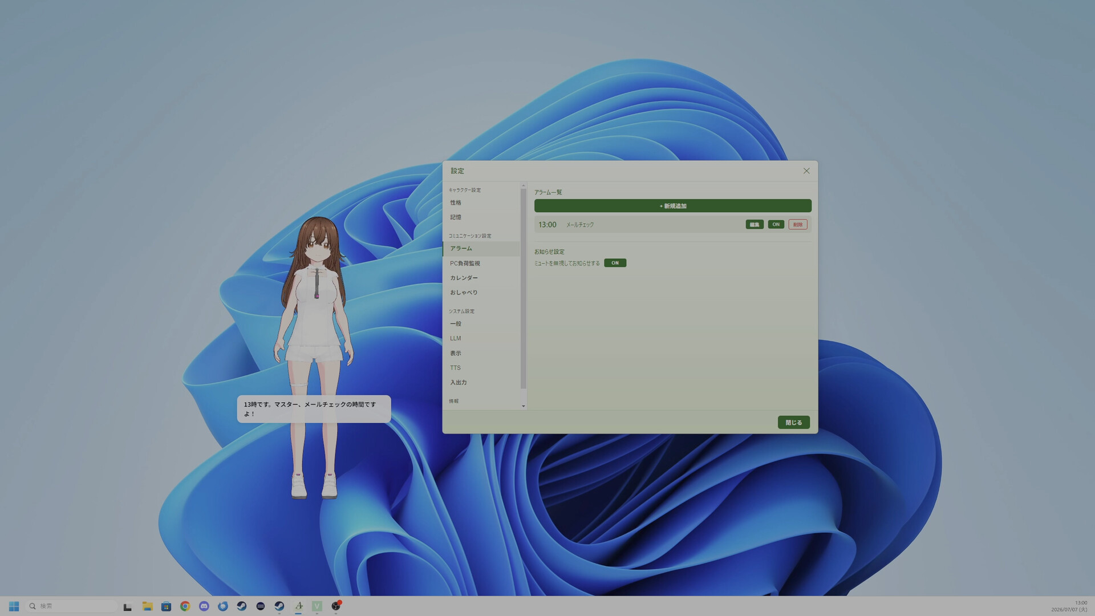Viewport: 1095px width, 616px height.
Task: Select アラーム in sidebar
Action: point(481,249)
